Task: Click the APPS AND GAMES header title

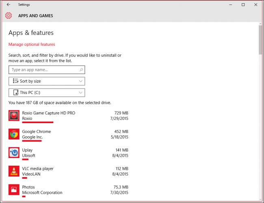Action: coord(36,16)
